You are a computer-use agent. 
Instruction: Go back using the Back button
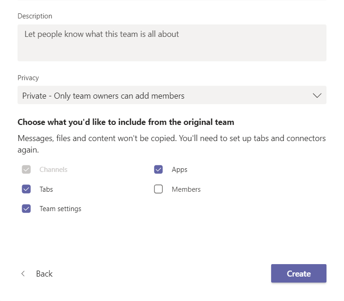click(x=37, y=274)
